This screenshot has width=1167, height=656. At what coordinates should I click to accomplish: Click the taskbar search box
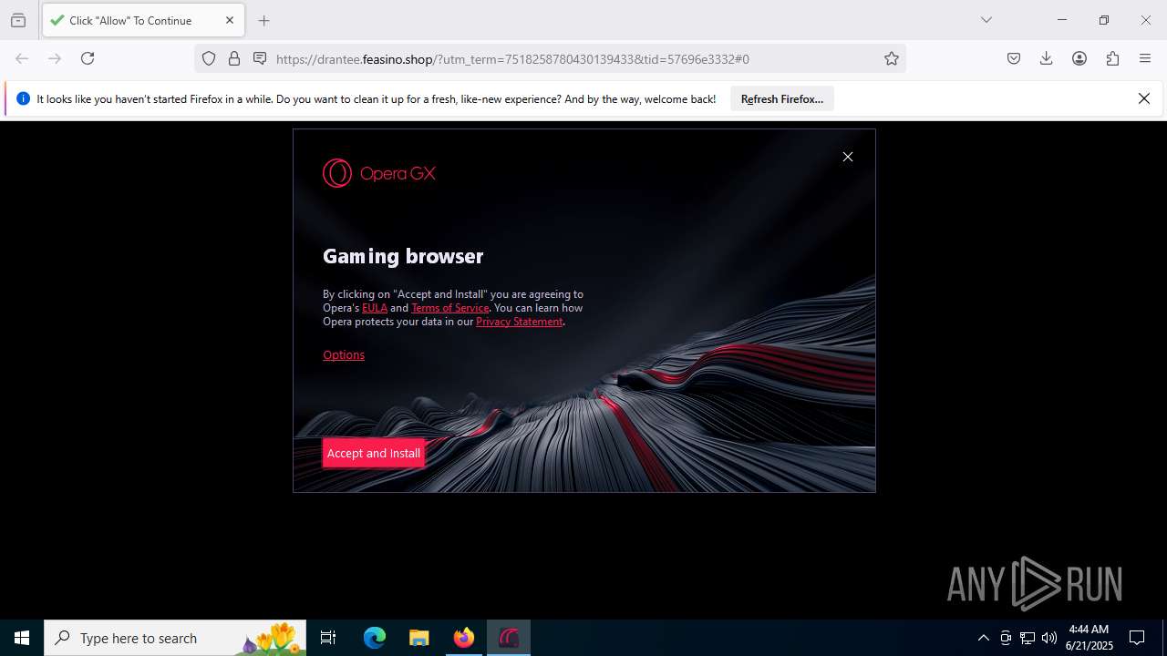pyautogui.click(x=175, y=638)
